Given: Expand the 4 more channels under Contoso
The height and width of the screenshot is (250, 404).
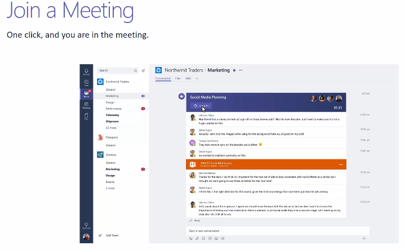Looking at the screenshot, I should [x=110, y=188].
